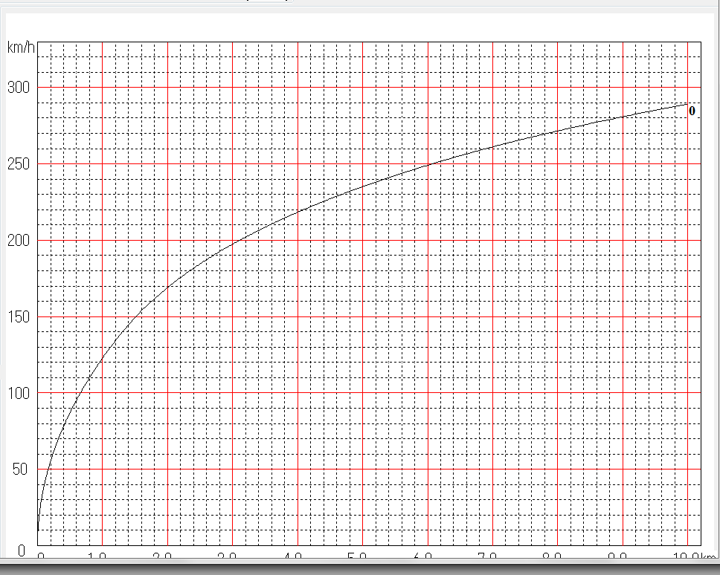Screen dimensions: 720x575
Task: Click the 200 label on the speed axis
Action: (18, 240)
